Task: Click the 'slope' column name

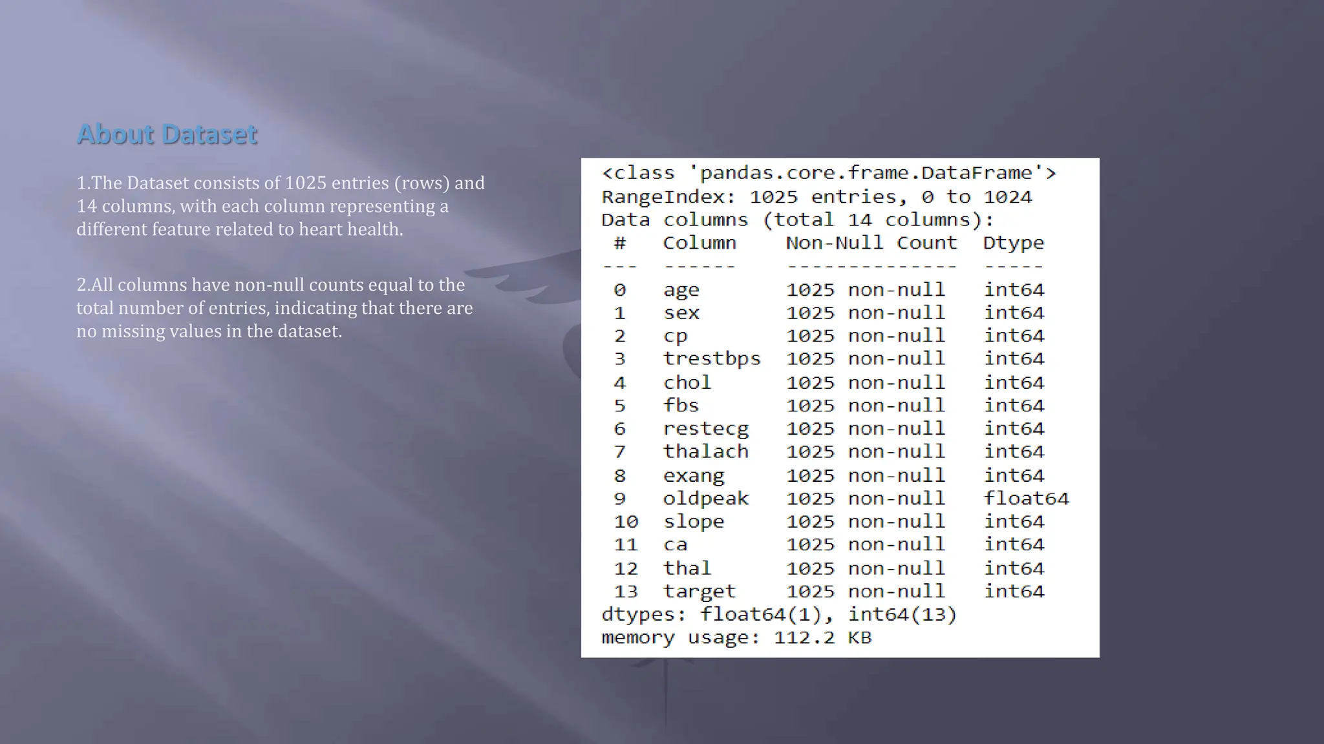Action: coord(693,522)
